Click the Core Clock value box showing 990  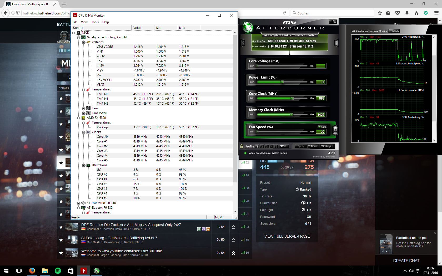pyautogui.click(x=321, y=98)
